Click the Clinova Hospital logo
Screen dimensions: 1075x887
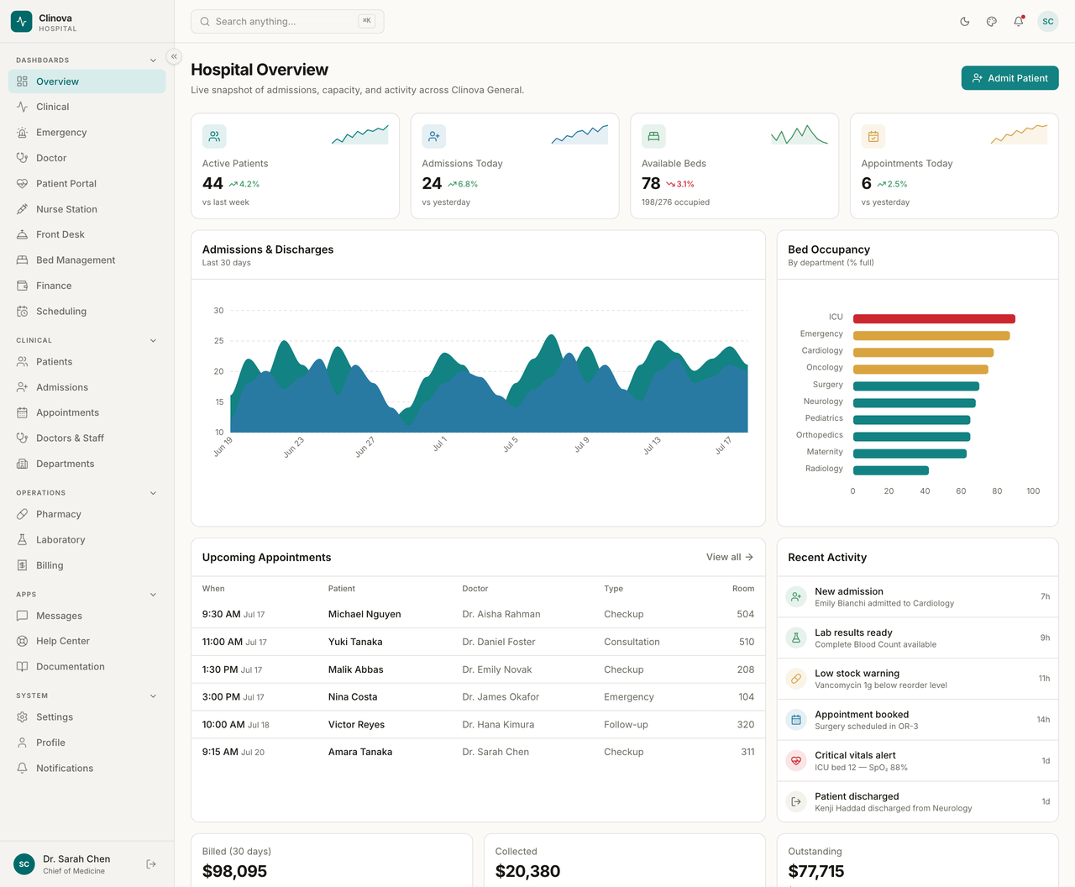pyautogui.click(x=45, y=22)
